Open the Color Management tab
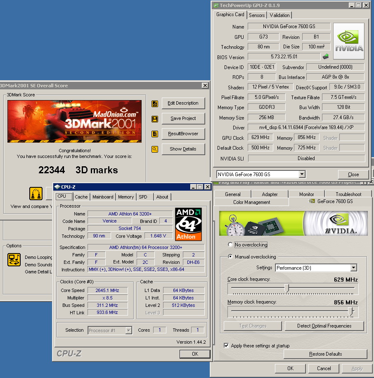 tap(251, 202)
